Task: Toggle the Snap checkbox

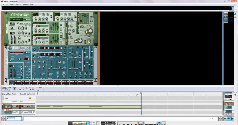Action: click(37, 87)
